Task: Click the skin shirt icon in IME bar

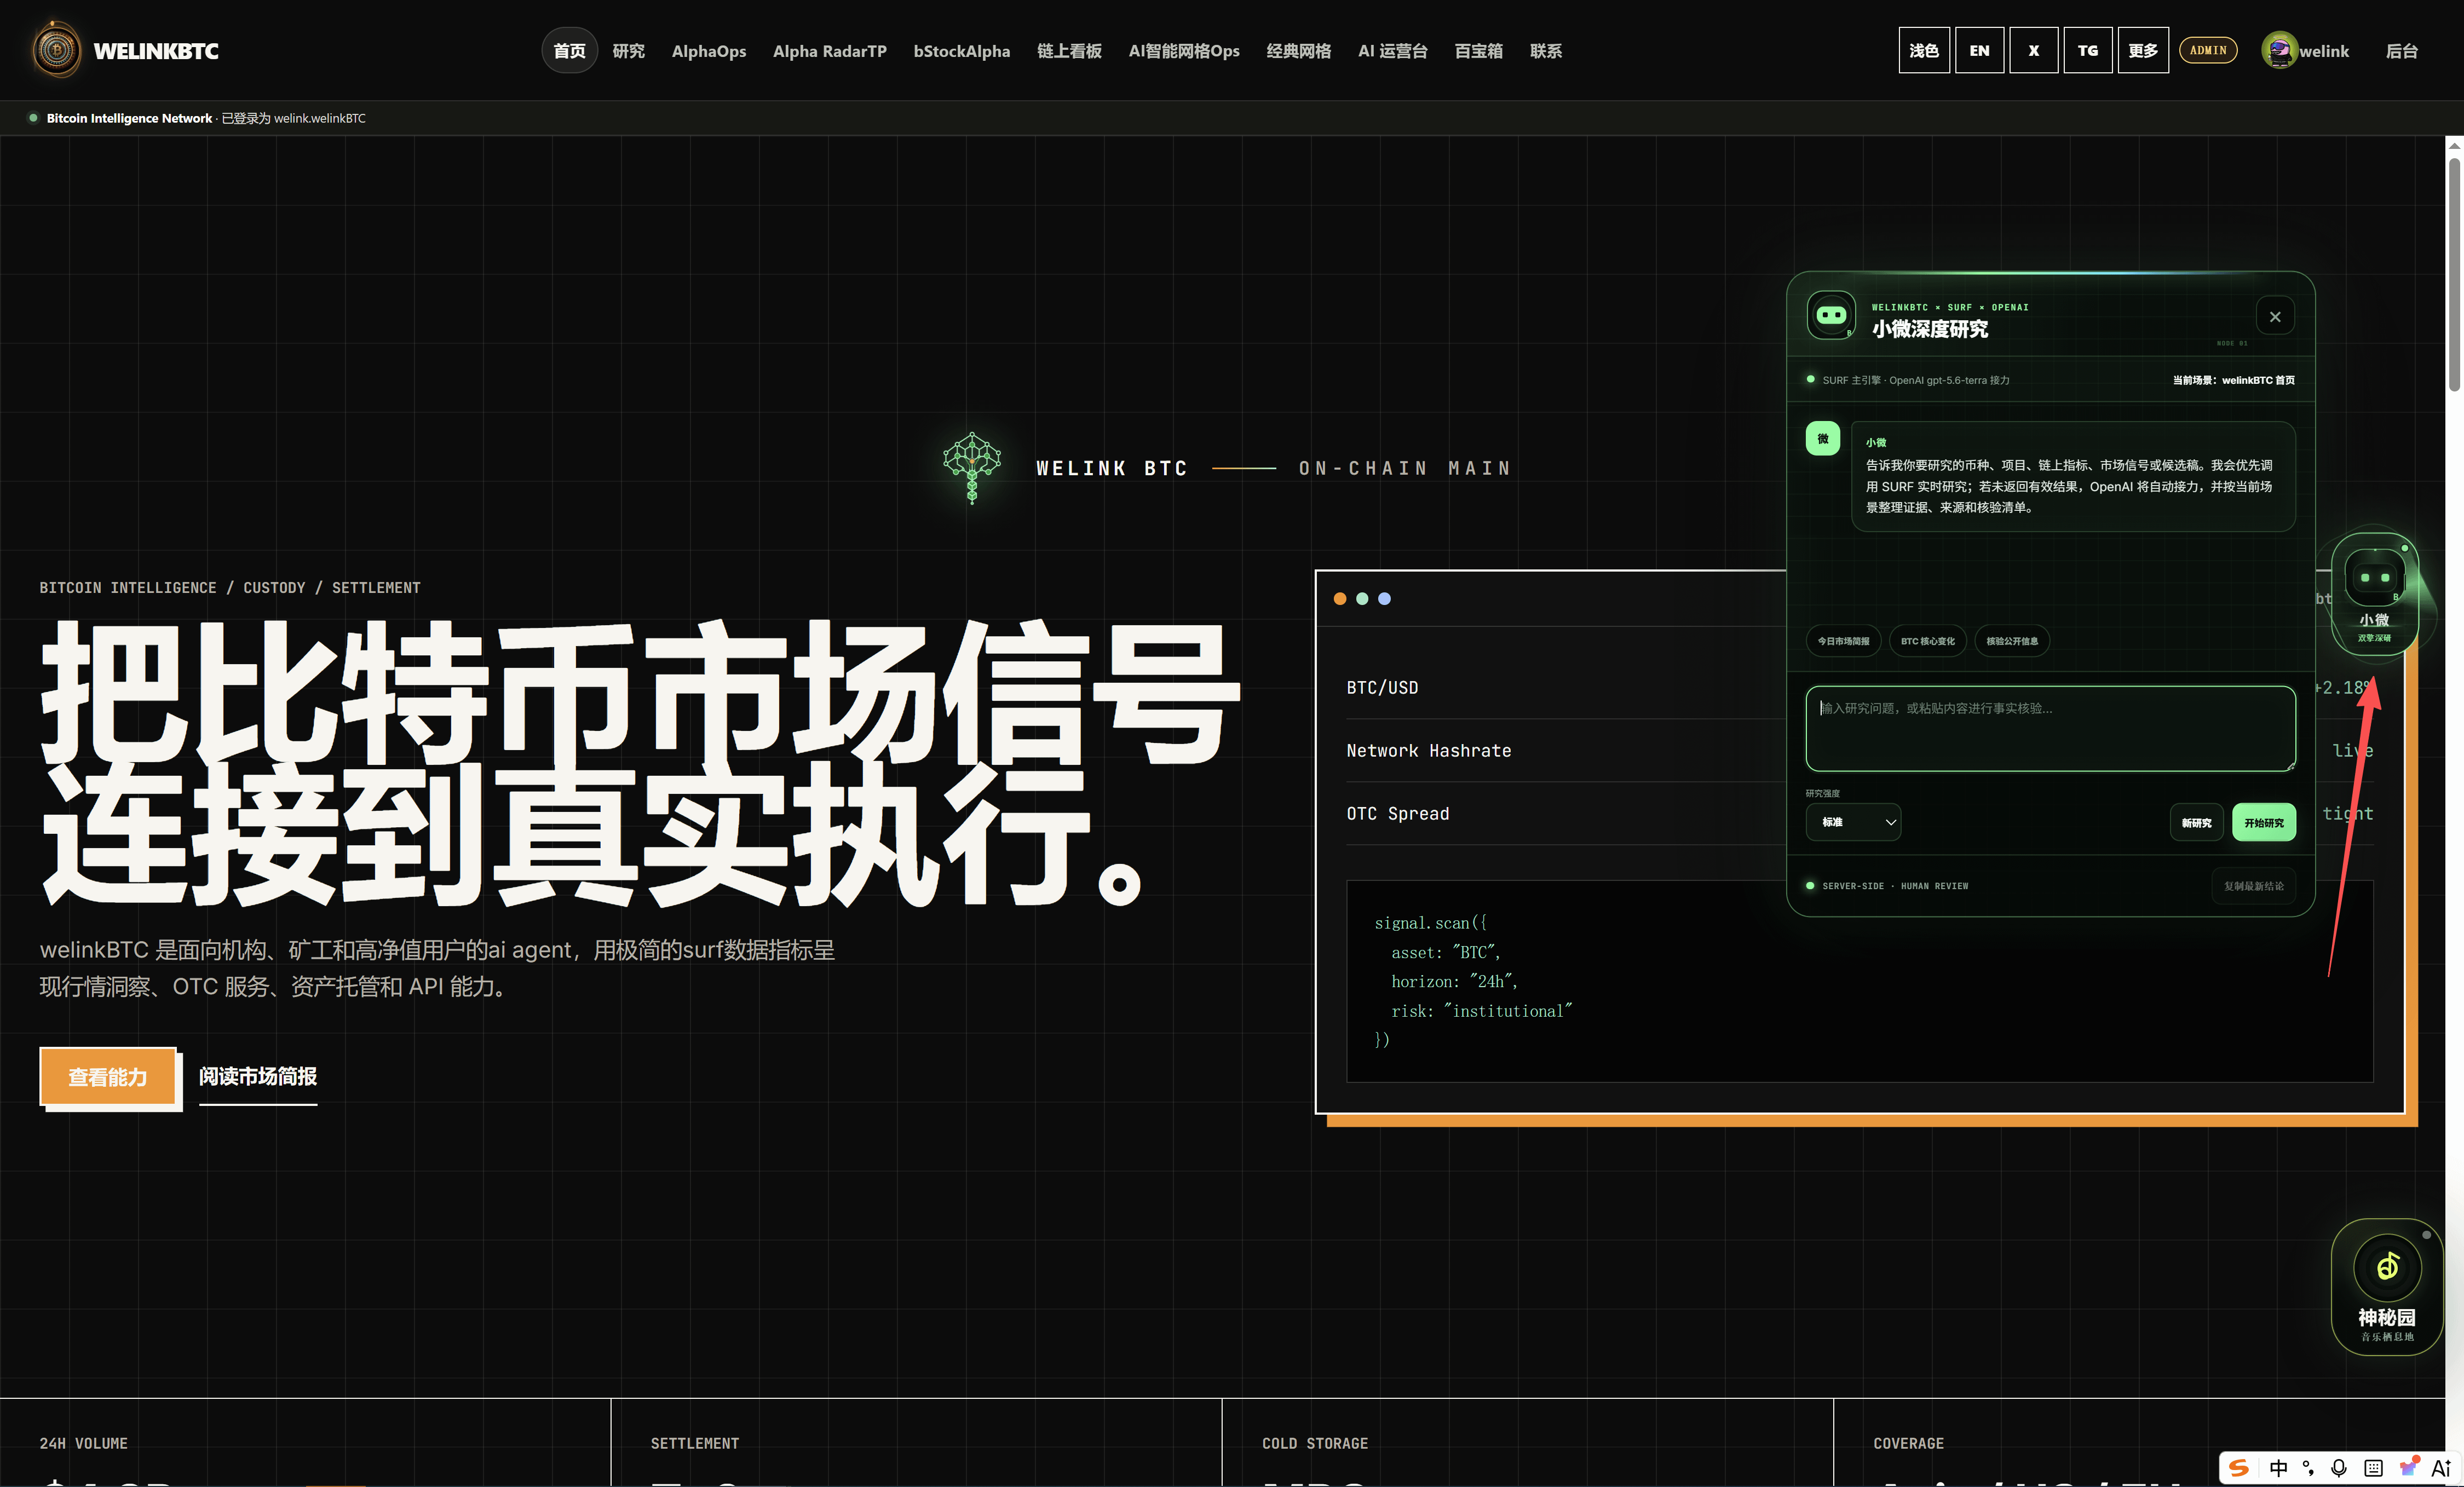Action: pyautogui.click(x=2408, y=1467)
